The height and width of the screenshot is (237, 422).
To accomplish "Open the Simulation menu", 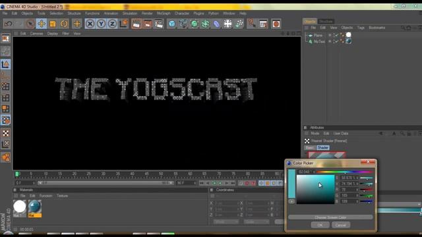I will point(130,13).
